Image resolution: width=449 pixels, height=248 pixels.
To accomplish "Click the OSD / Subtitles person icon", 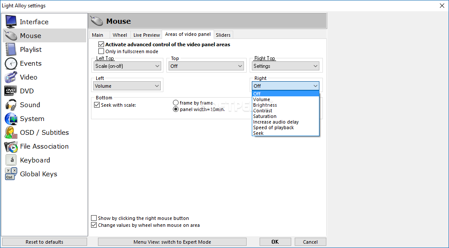I will coord(11,132).
